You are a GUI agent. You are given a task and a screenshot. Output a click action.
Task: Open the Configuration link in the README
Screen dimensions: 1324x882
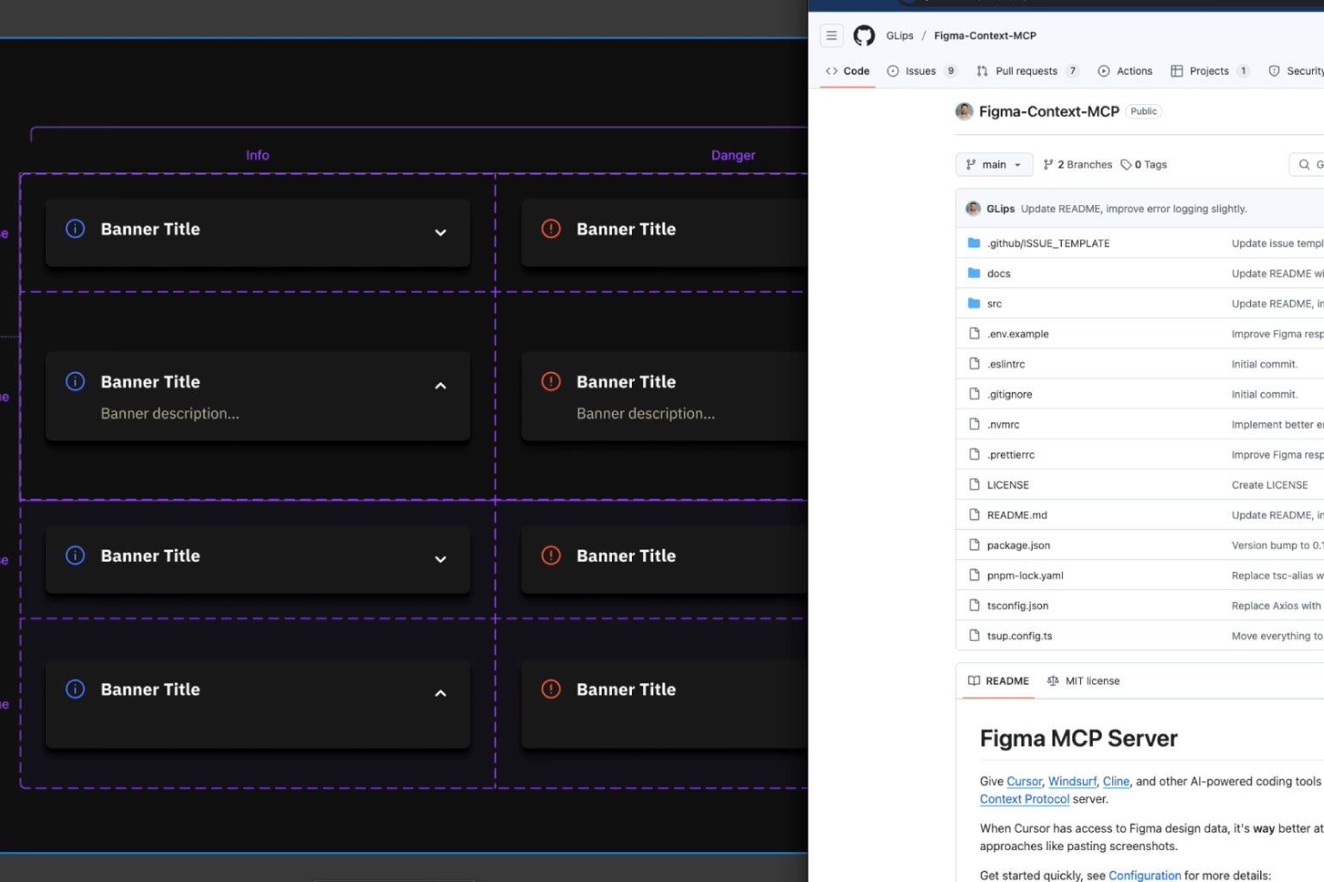coord(1144,874)
